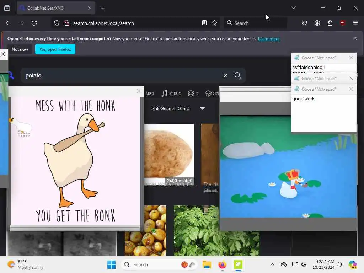This screenshot has height=273, width=364.
Task: Open the Extensions puzzle icon
Action: point(330,23)
